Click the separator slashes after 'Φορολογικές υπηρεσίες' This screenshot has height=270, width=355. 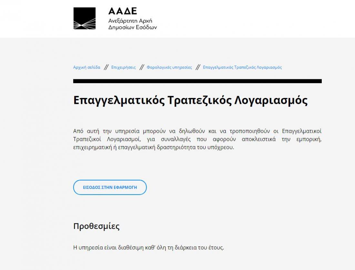[197, 67]
